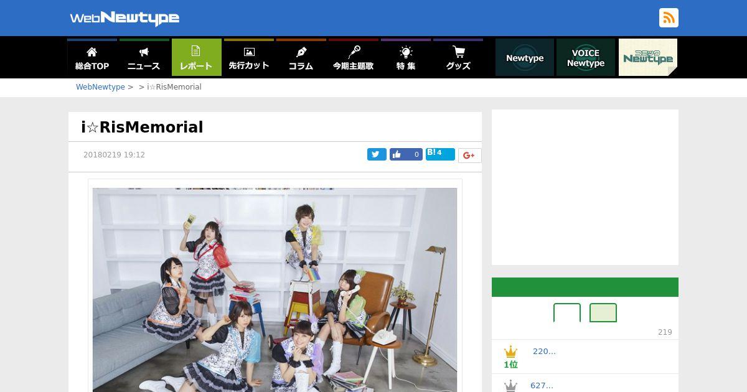This screenshot has height=392, width=747.
Task: Open the ニュース menu
Action: pos(144,57)
